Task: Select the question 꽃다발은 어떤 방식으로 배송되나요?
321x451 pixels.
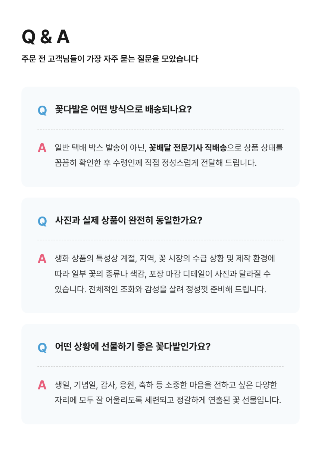Action: pos(123,109)
